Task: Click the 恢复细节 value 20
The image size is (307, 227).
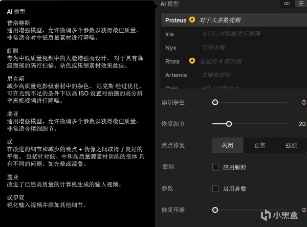Action: pos(302,124)
